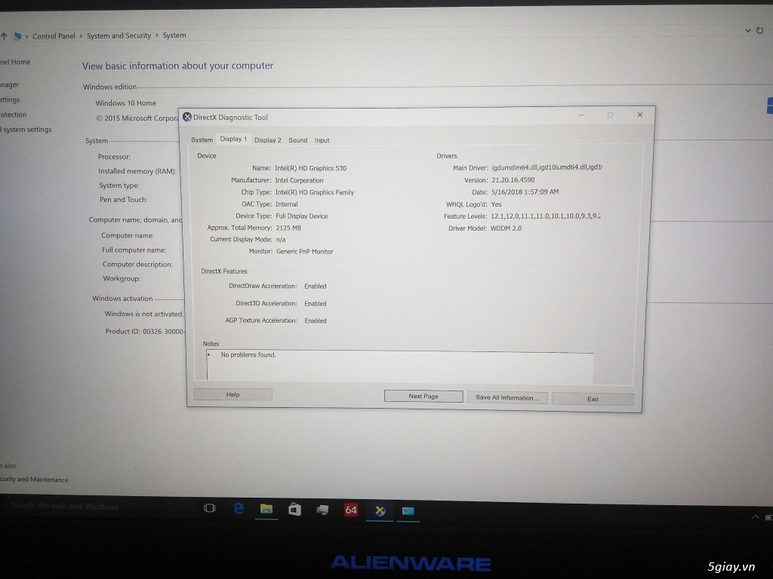This screenshot has height=579, width=773.
Task: Click 'WDDM 2.0' driver model value
Action: click(506, 228)
